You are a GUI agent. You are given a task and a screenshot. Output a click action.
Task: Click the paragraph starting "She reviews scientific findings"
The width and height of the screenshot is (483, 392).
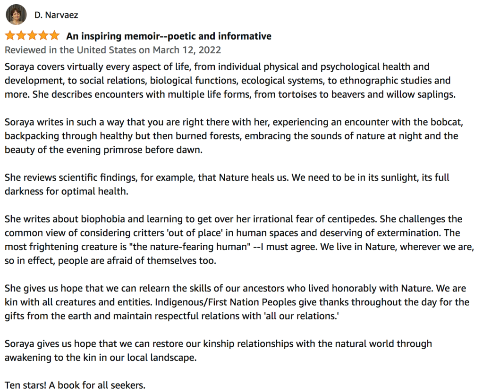click(x=227, y=184)
